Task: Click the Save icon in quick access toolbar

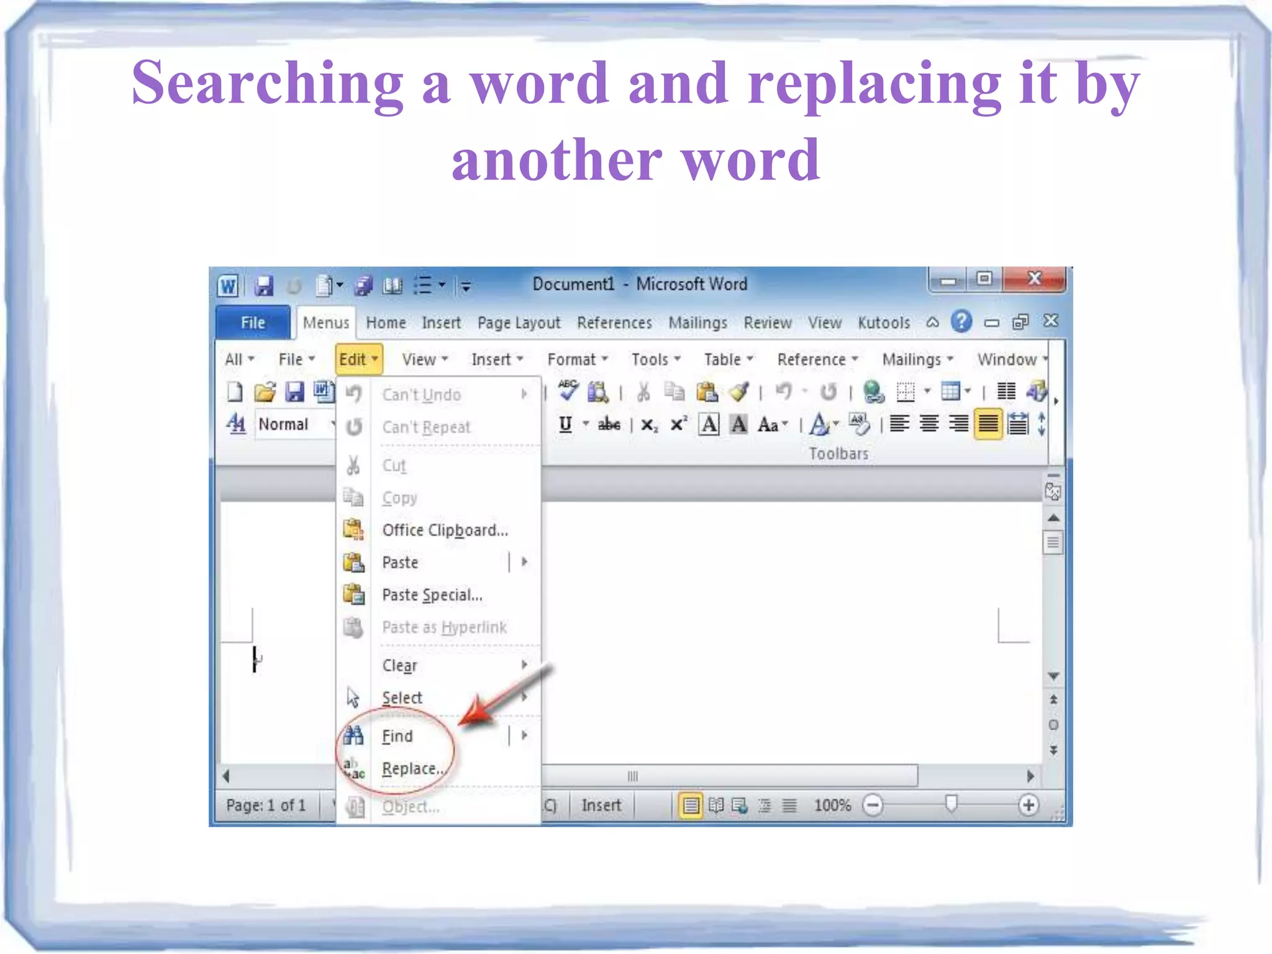Action: point(264,286)
